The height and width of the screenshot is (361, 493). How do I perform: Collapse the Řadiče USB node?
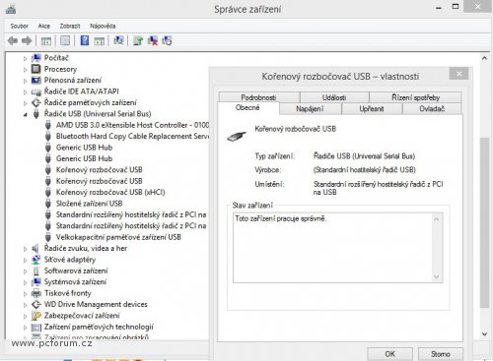click(x=25, y=114)
